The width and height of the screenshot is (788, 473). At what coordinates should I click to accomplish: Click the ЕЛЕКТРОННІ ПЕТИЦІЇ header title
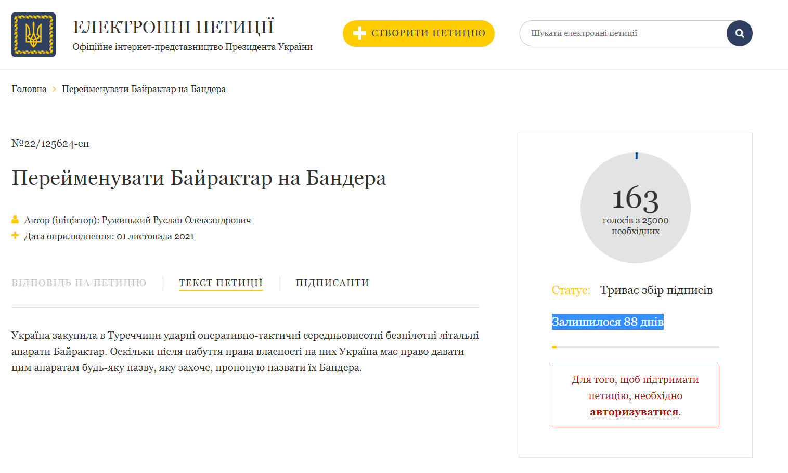[x=174, y=26]
